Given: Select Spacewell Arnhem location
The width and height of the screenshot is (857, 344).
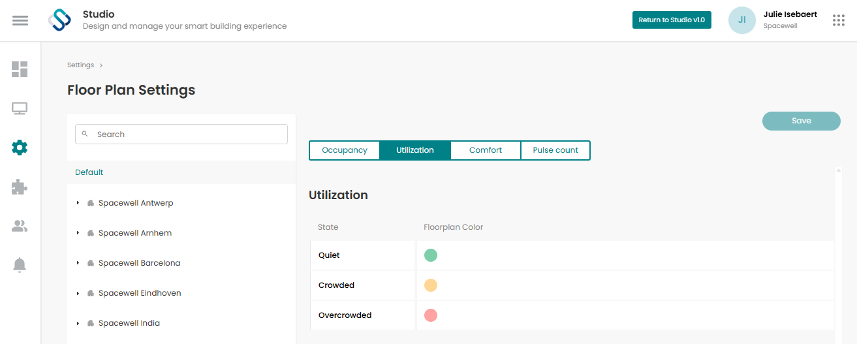Looking at the screenshot, I should [x=135, y=233].
